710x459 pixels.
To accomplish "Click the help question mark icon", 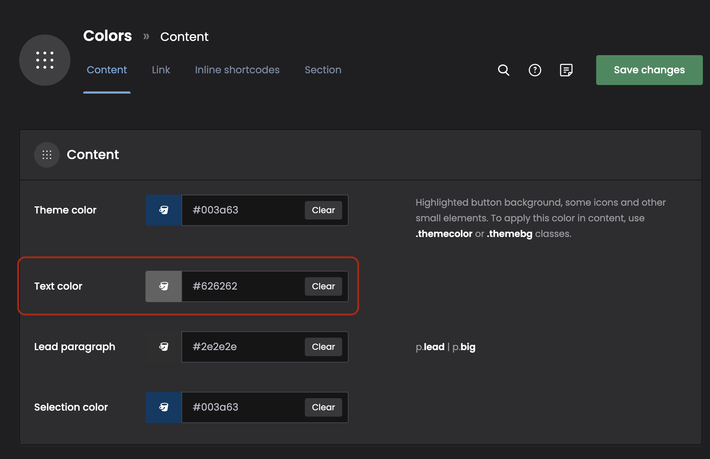I will coord(535,70).
